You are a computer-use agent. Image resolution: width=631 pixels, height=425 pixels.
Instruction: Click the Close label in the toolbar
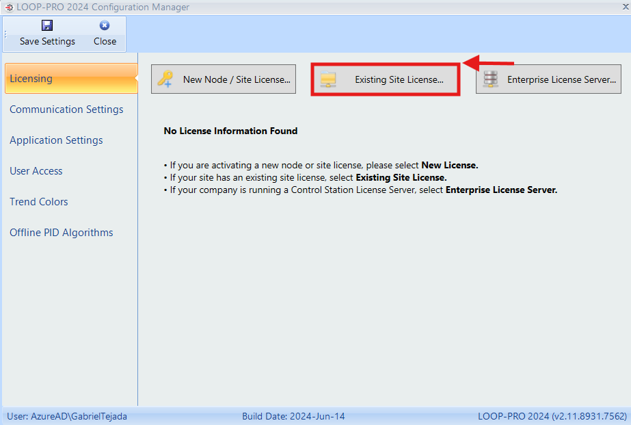(105, 42)
